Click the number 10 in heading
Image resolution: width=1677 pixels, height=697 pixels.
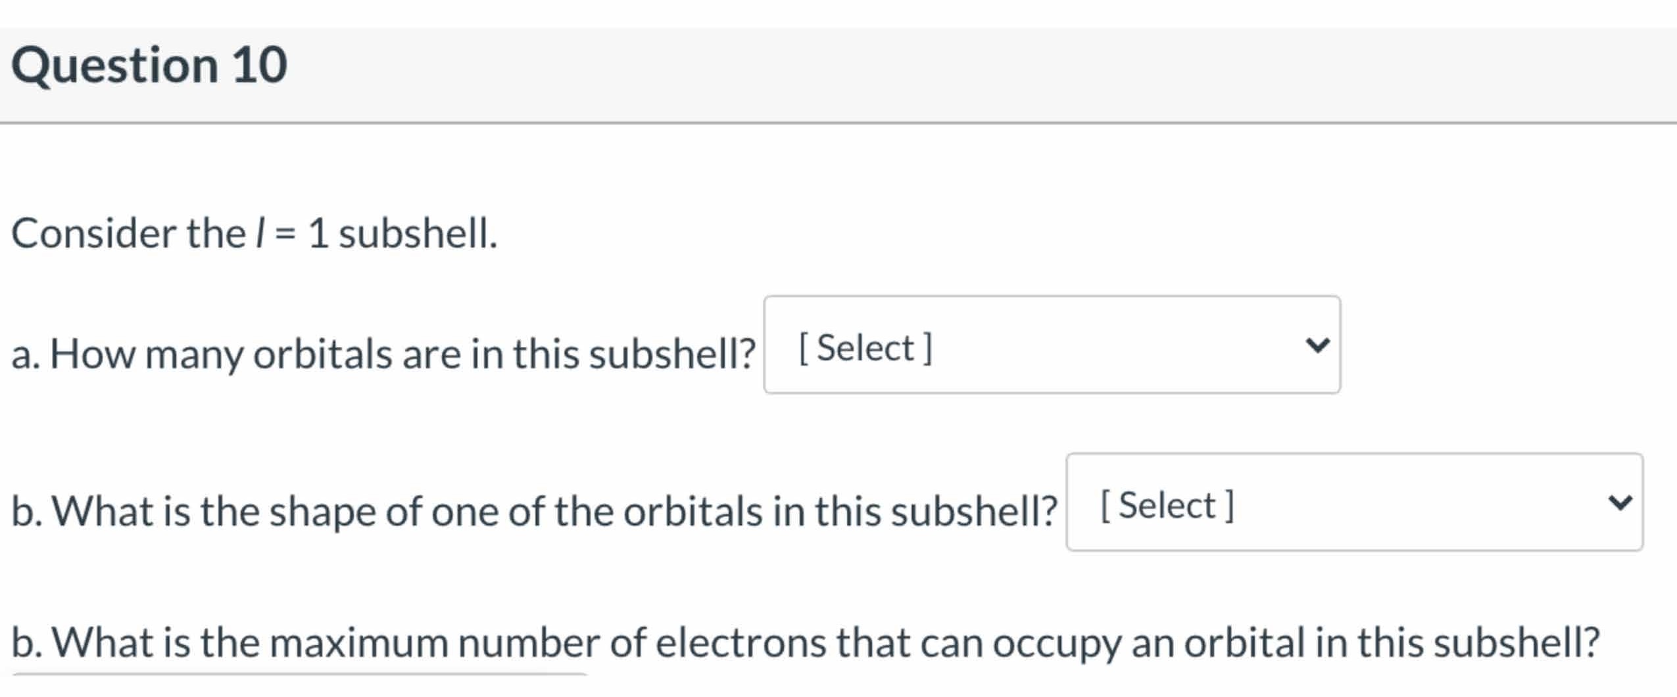point(260,66)
